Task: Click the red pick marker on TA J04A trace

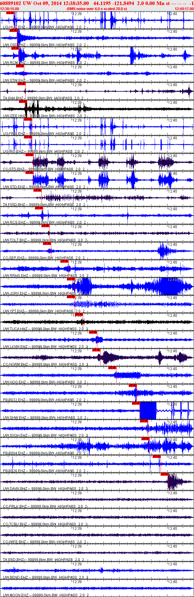Action: 22,84
